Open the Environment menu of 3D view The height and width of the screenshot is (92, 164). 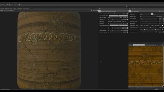point(19,9)
